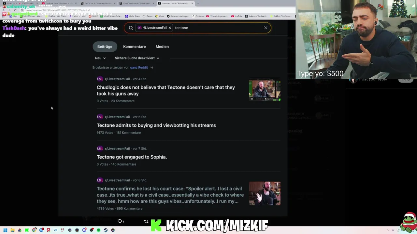The width and height of the screenshot is (417, 234).
Task: Click the search magnifier icon in Reddit search bar
Action: tap(131, 28)
